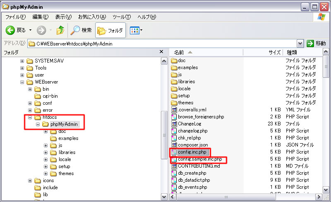The height and width of the screenshot is (202, 331).
Task: Select the include folder in tree
Action: (x=46, y=188)
